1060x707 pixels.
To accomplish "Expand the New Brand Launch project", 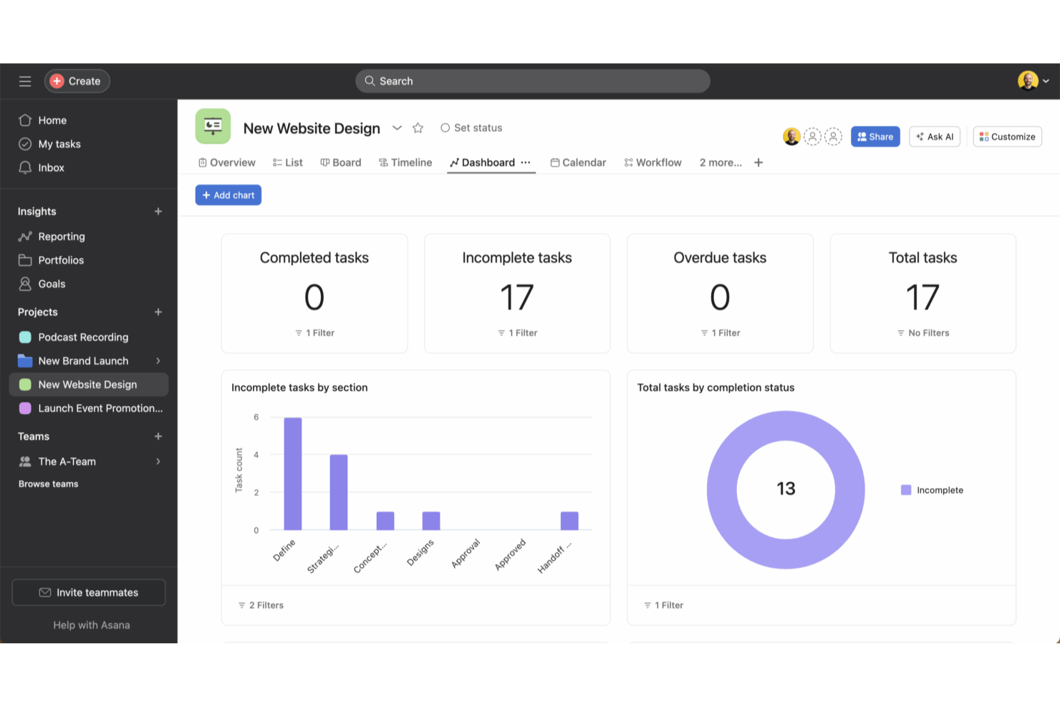I will 158,360.
